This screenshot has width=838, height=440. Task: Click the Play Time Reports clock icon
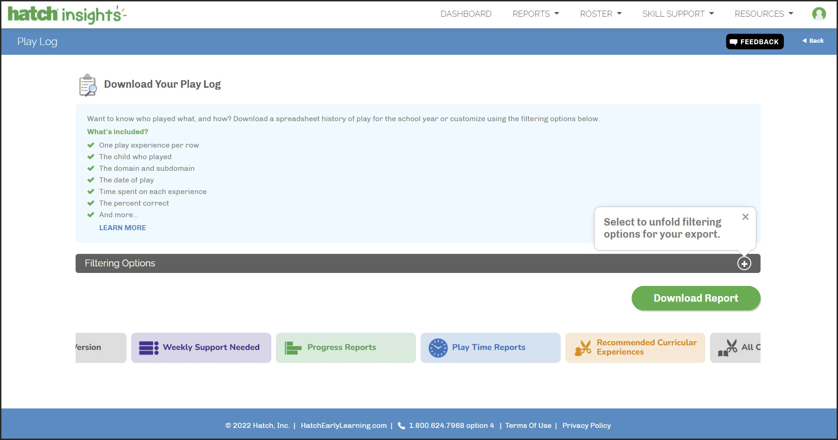438,348
